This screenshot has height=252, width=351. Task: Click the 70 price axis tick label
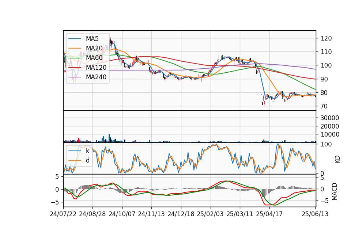click(x=324, y=106)
